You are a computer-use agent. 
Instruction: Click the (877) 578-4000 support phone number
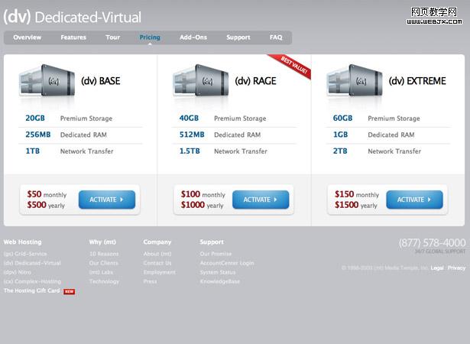[432, 243]
